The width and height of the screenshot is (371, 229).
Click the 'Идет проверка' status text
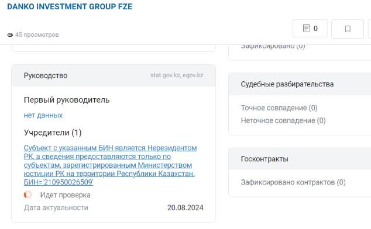[66, 195]
